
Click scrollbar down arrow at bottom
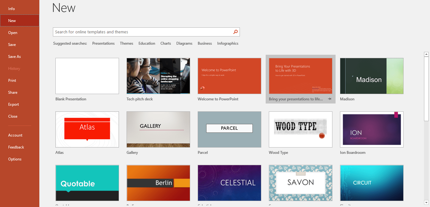427,203
